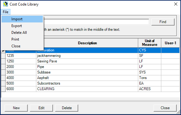Select cost code 3000 cell
This screenshot has height=115, width=181.
[21, 72]
